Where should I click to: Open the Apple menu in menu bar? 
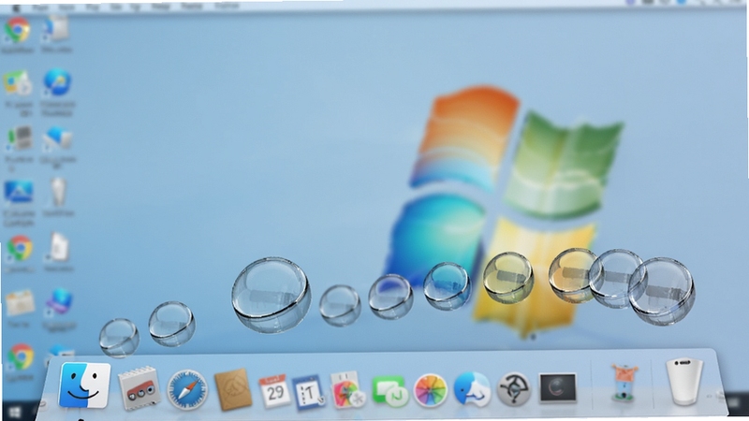tap(17, 8)
